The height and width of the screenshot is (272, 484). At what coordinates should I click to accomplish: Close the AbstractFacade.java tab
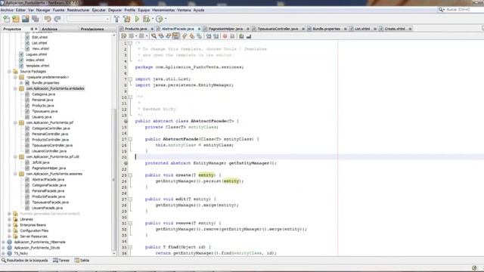[x=199, y=29]
